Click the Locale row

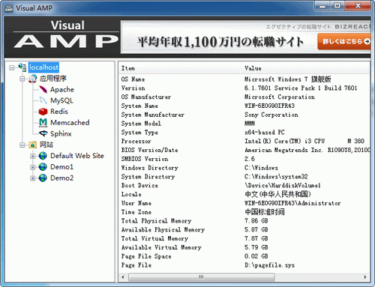tap(244, 194)
